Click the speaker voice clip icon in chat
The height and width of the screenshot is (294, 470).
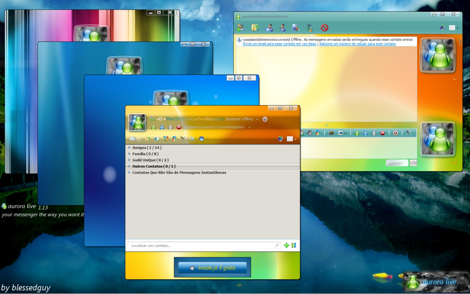(x=309, y=133)
